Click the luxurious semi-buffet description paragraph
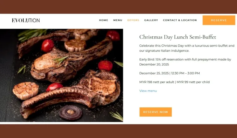This screenshot has width=237, height=138. coord(187,48)
